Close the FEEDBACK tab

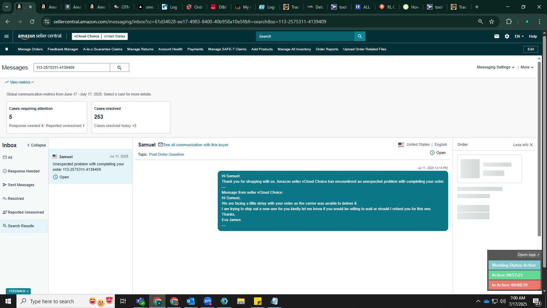[x=28, y=291]
